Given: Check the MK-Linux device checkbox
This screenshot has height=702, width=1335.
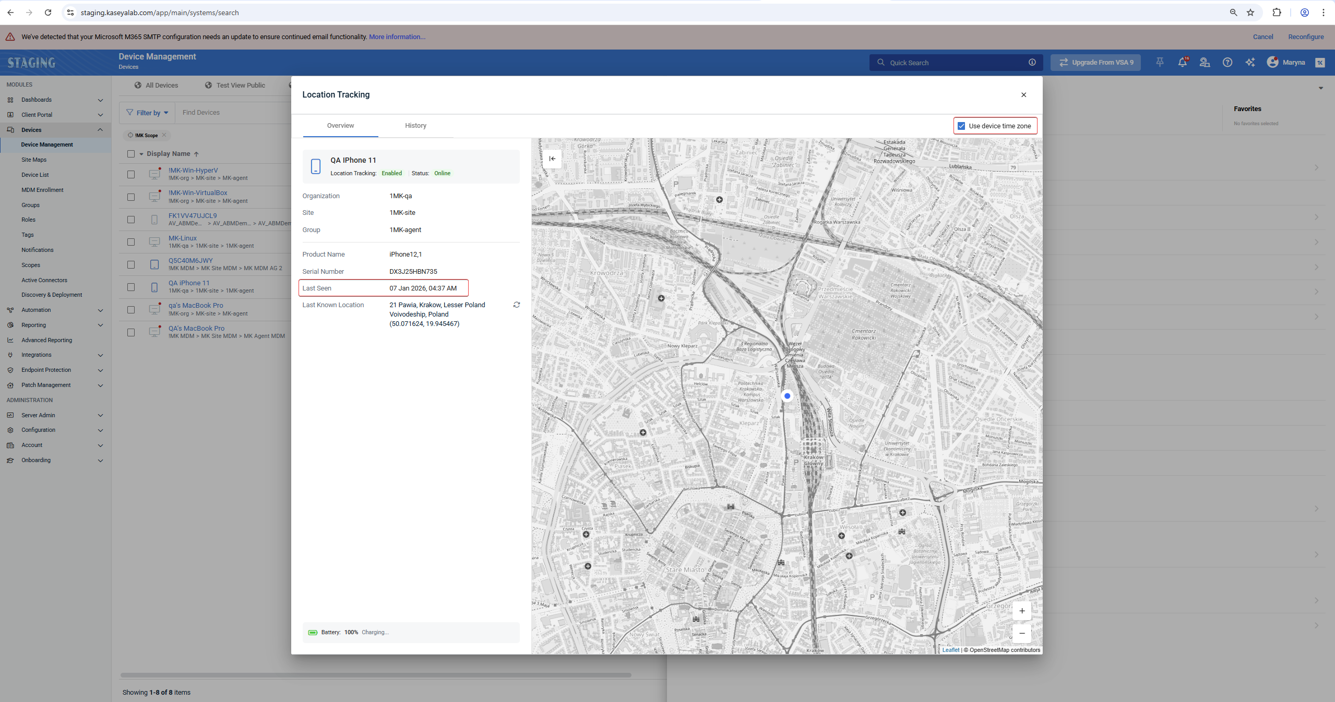Looking at the screenshot, I should click(131, 242).
